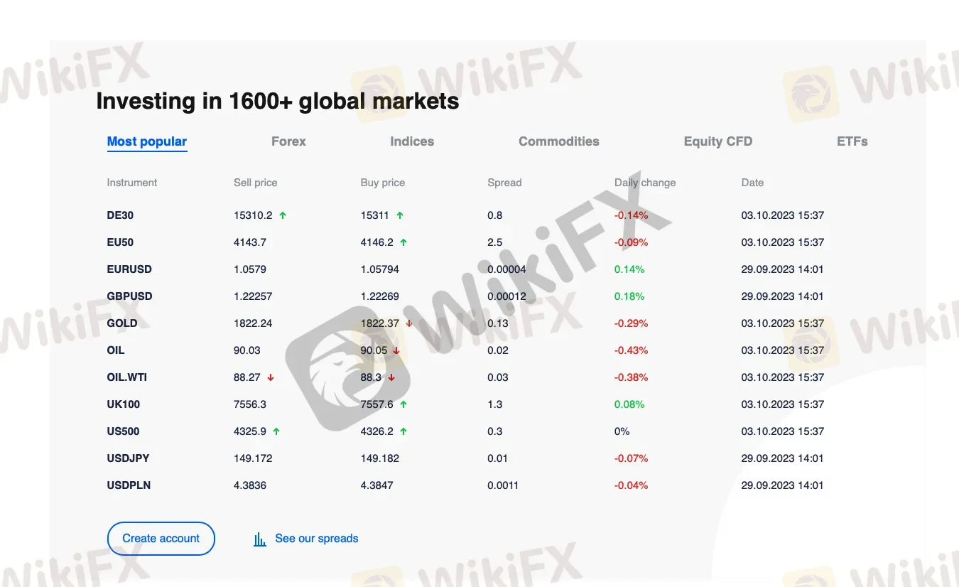Click the GOLD instrument name

(x=122, y=323)
